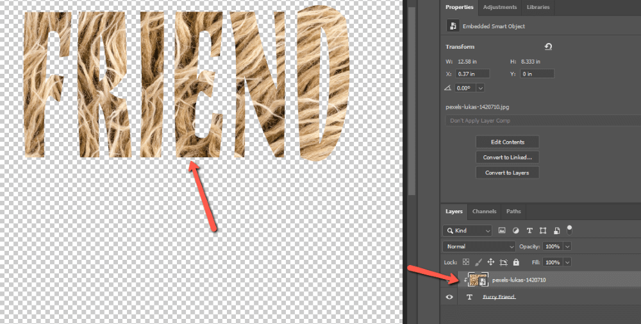Filter layers by adjustment layer icon
Image resolution: width=641 pixels, height=324 pixels.
[516, 230]
